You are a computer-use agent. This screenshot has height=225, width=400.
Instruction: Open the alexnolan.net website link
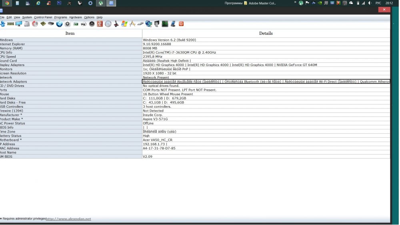tap(68, 219)
